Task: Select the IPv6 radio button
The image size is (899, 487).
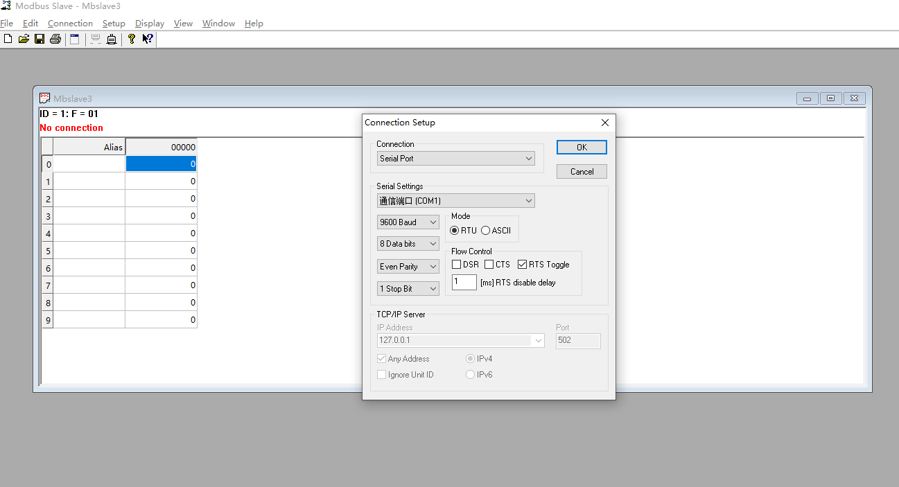Action: 471,375
